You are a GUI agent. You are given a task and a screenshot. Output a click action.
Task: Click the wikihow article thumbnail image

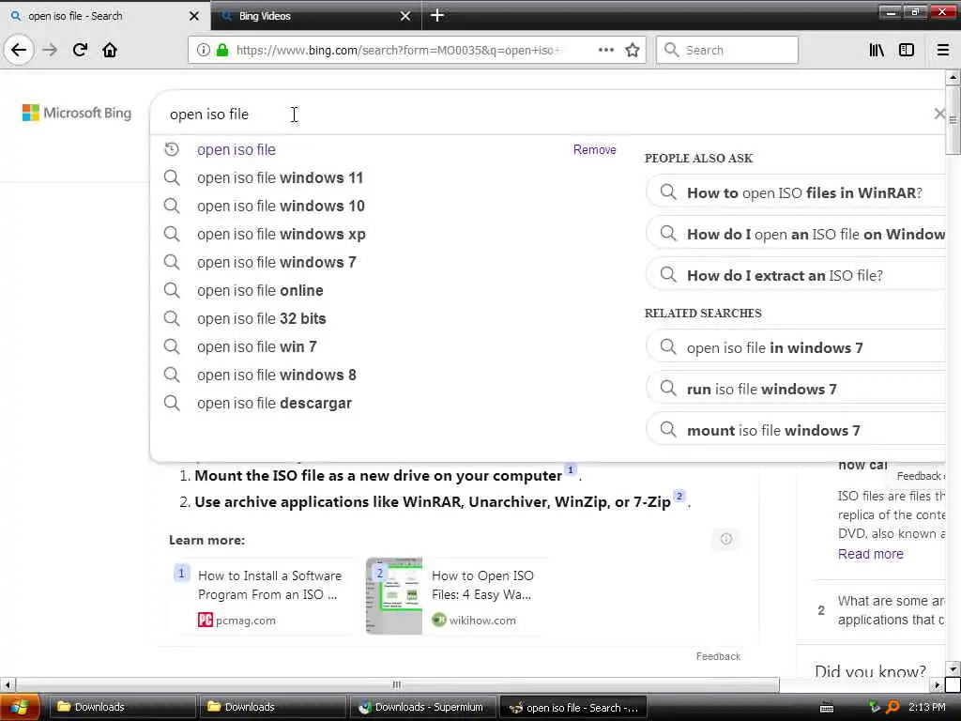(x=394, y=596)
